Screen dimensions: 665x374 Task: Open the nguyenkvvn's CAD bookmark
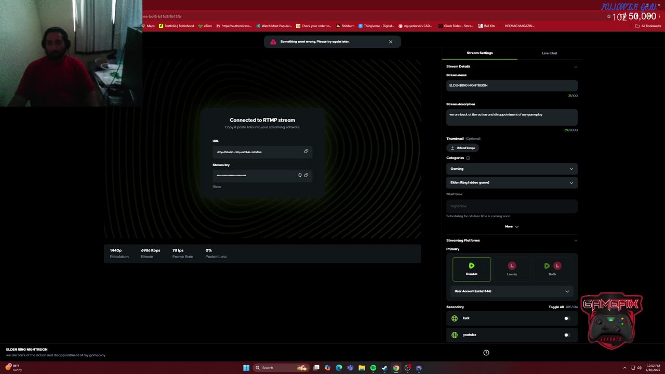415,26
